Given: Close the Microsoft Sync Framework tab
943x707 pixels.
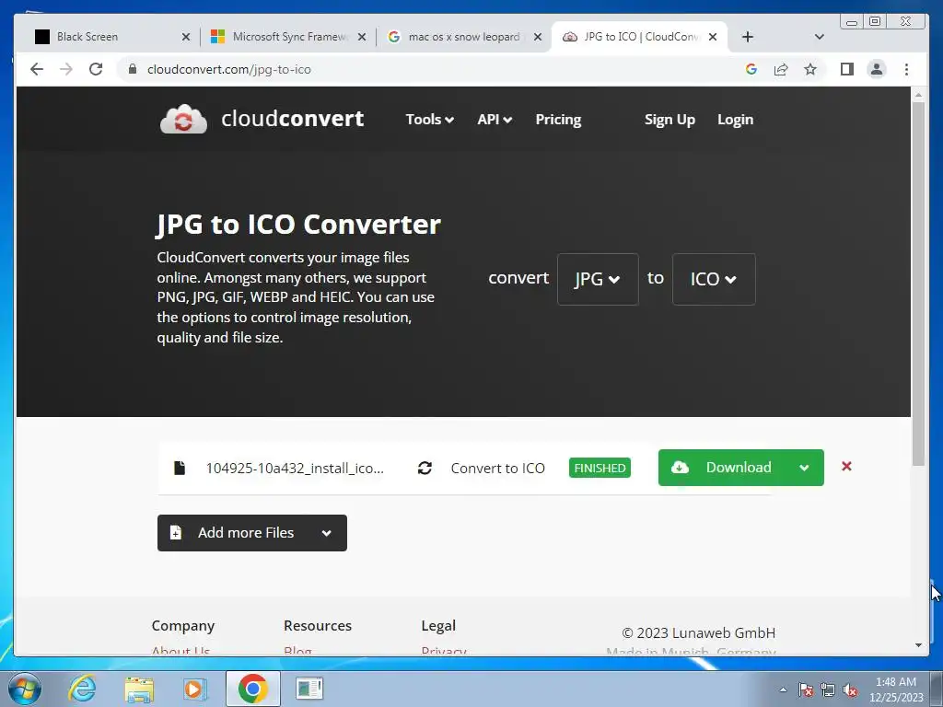Looking at the screenshot, I should click(x=361, y=37).
